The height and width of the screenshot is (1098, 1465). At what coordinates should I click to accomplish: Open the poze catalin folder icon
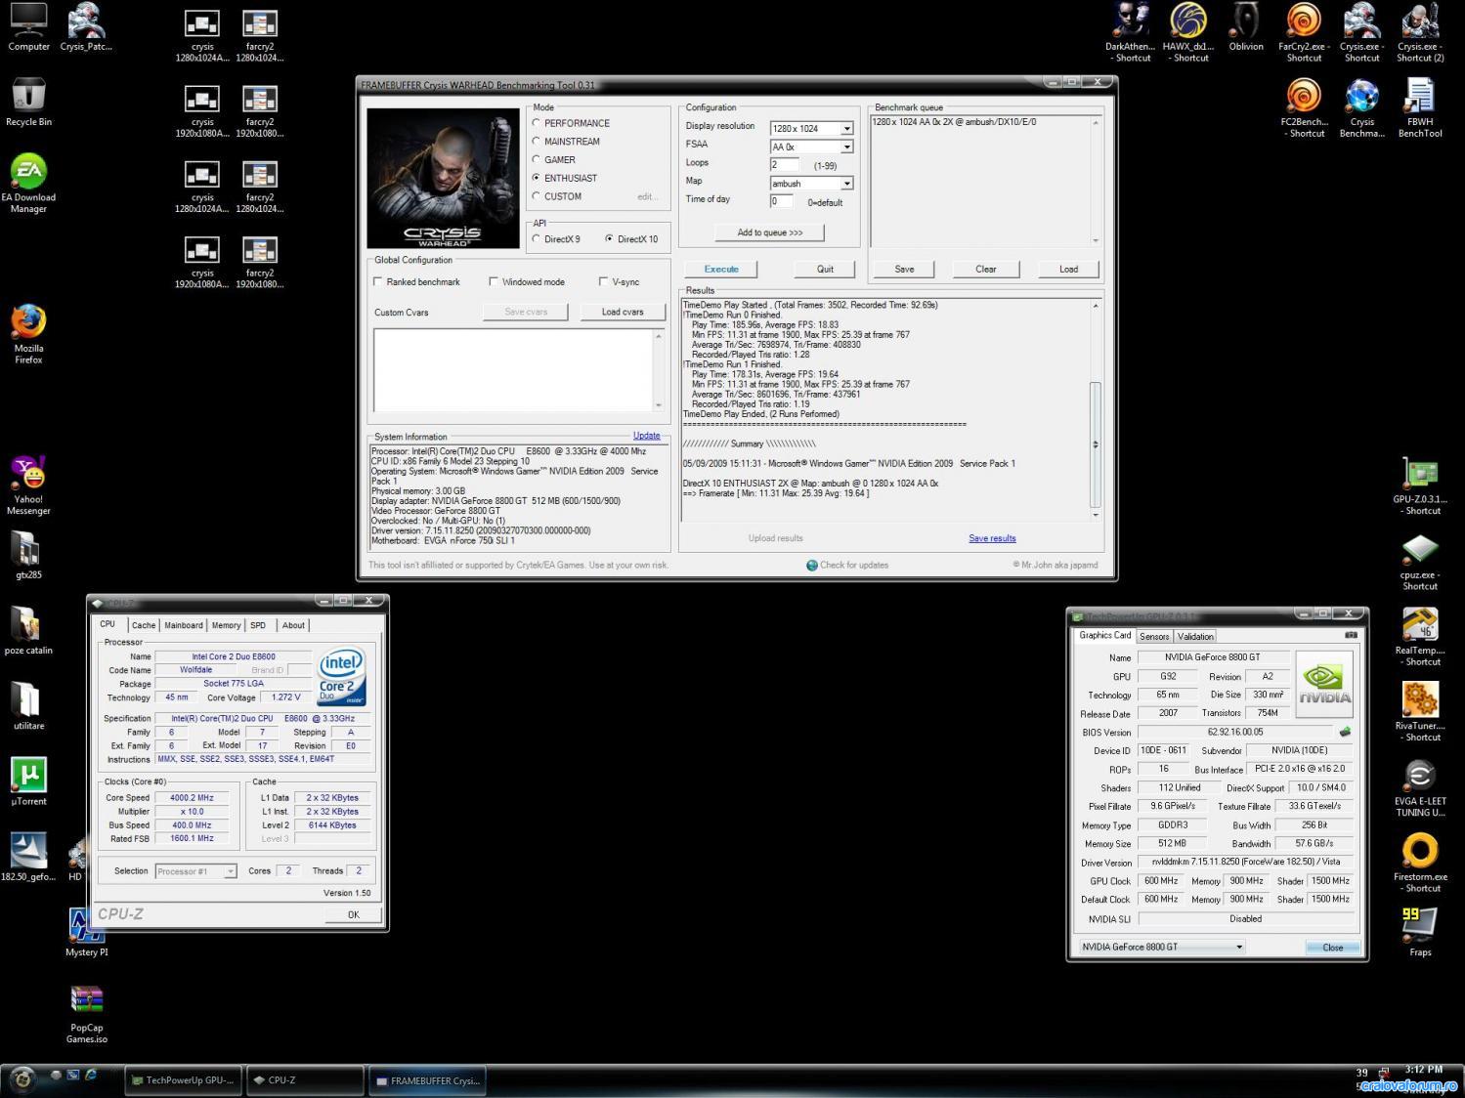pyautogui.click(x=28, y=630)
